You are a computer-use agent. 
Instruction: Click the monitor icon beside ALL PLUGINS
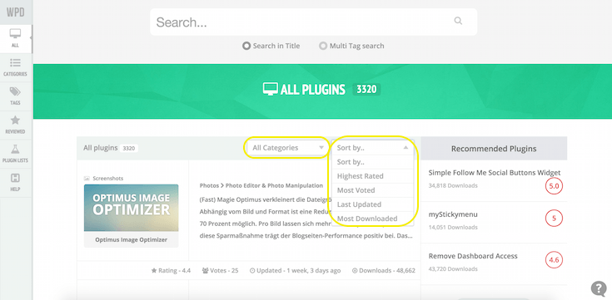[x=270, y=89]
